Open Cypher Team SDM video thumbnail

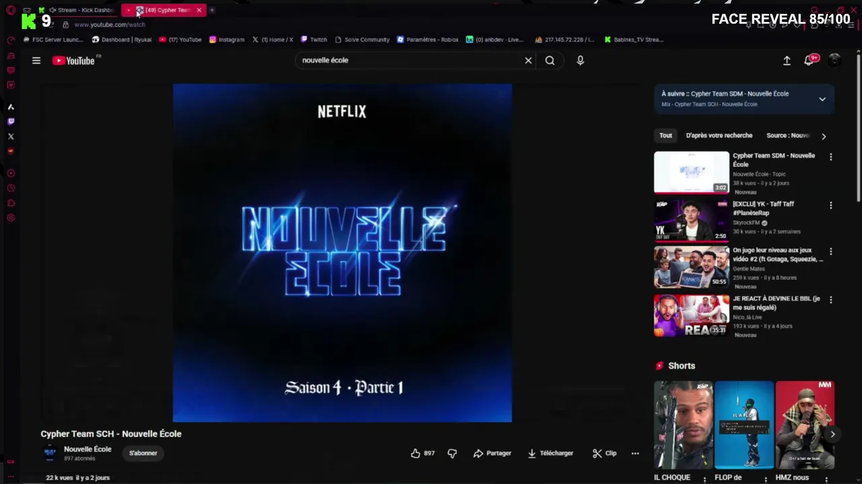point(692,172)
